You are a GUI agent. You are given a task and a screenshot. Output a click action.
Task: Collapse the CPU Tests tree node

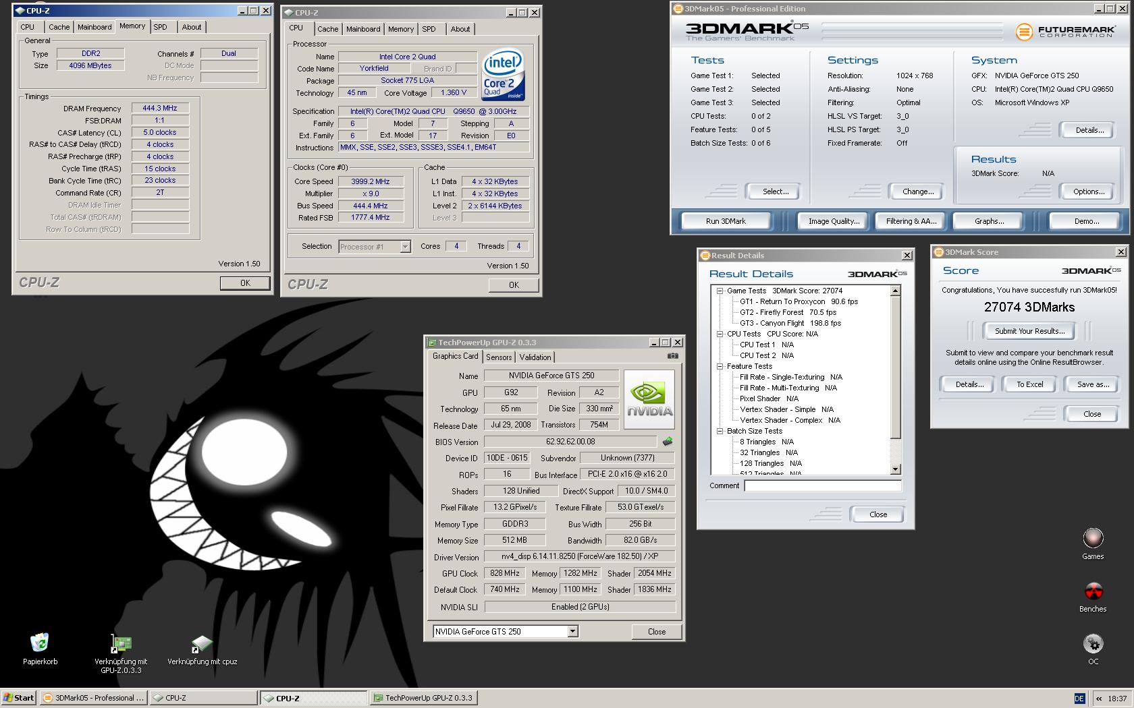pos(720,334)
